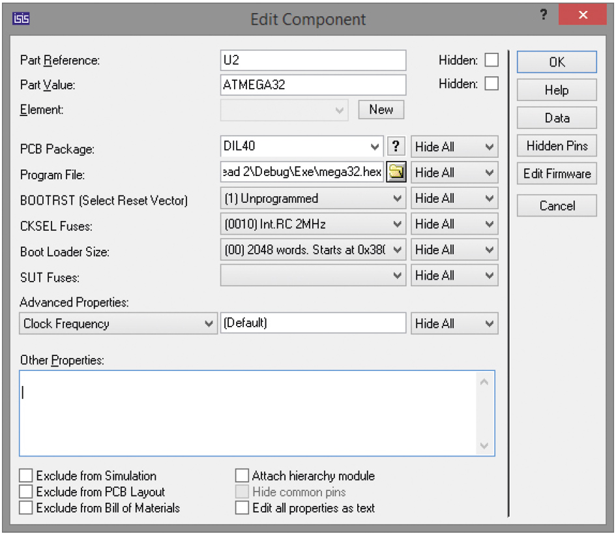Open Boot Loader Size dropdown
This screenshot has height=534, width=616.
click(313, 250)
